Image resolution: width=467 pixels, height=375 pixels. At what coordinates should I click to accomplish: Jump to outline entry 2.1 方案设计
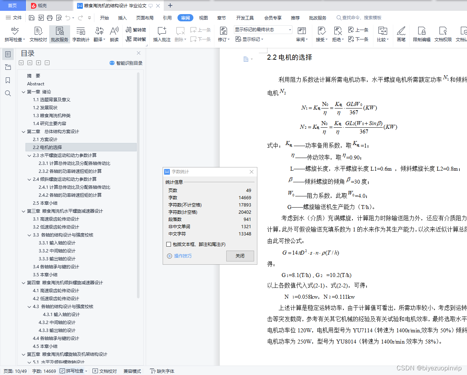pos(45,140)
